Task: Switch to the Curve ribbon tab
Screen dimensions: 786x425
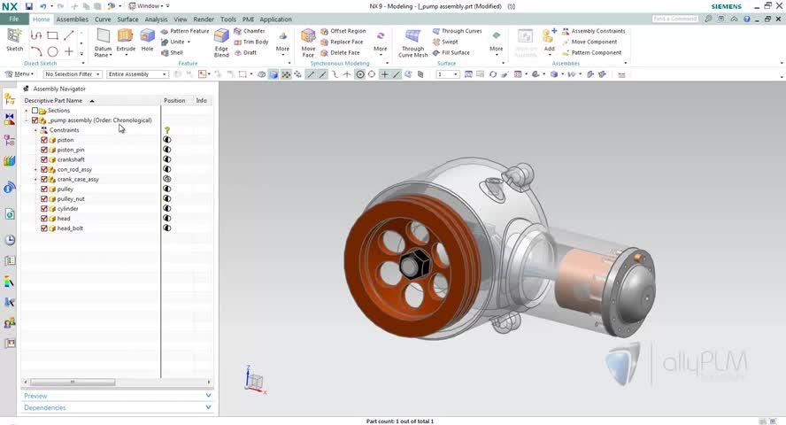Action: [x=103, y=19]
